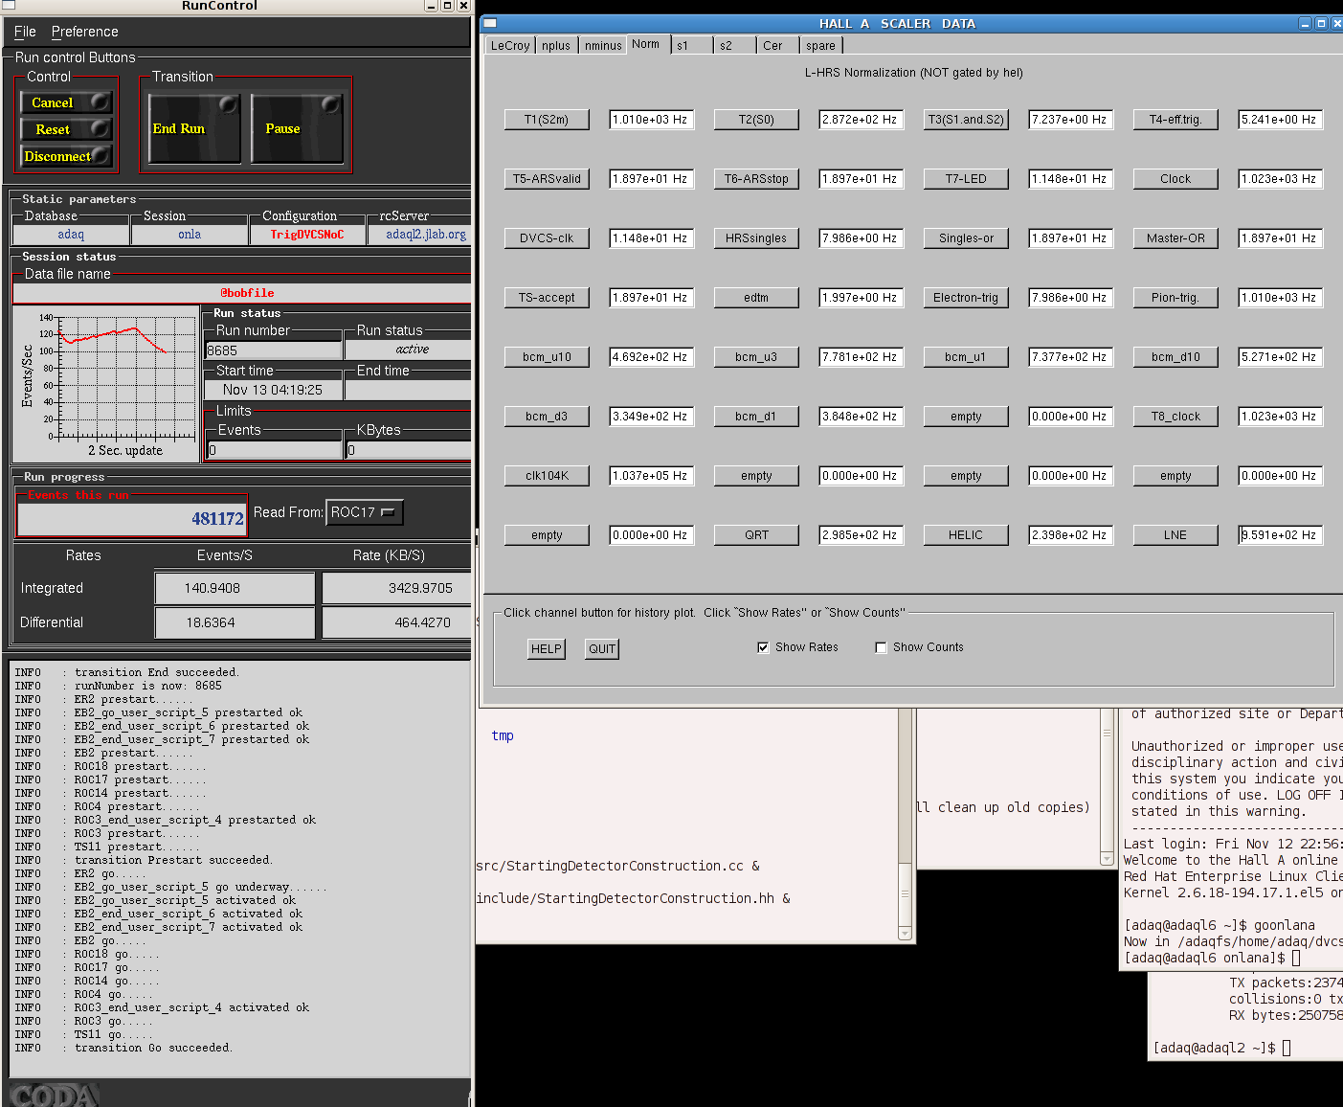This screenshot has width=1343, height=1107.
Task: Click the LNE channel button
Action: click(1175, 535)
